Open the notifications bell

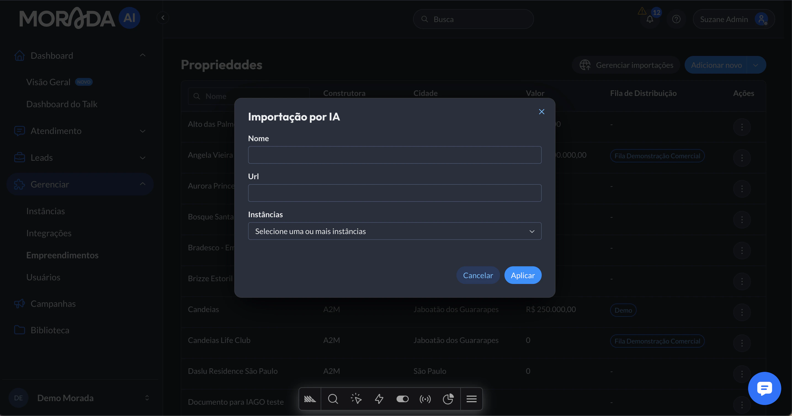point(650,19)
